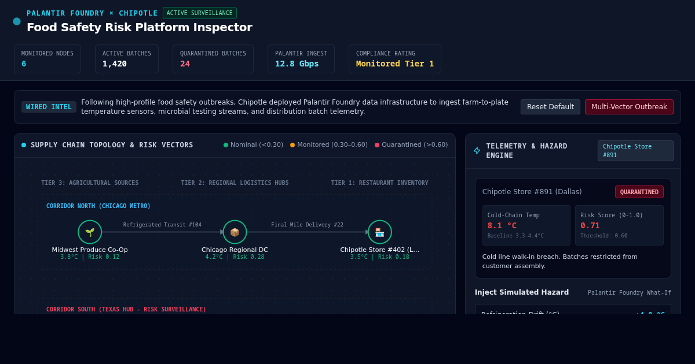Click the lightning bolt Telemetry engine icon
The image size is (695, 364).
[x=477, y=151]
